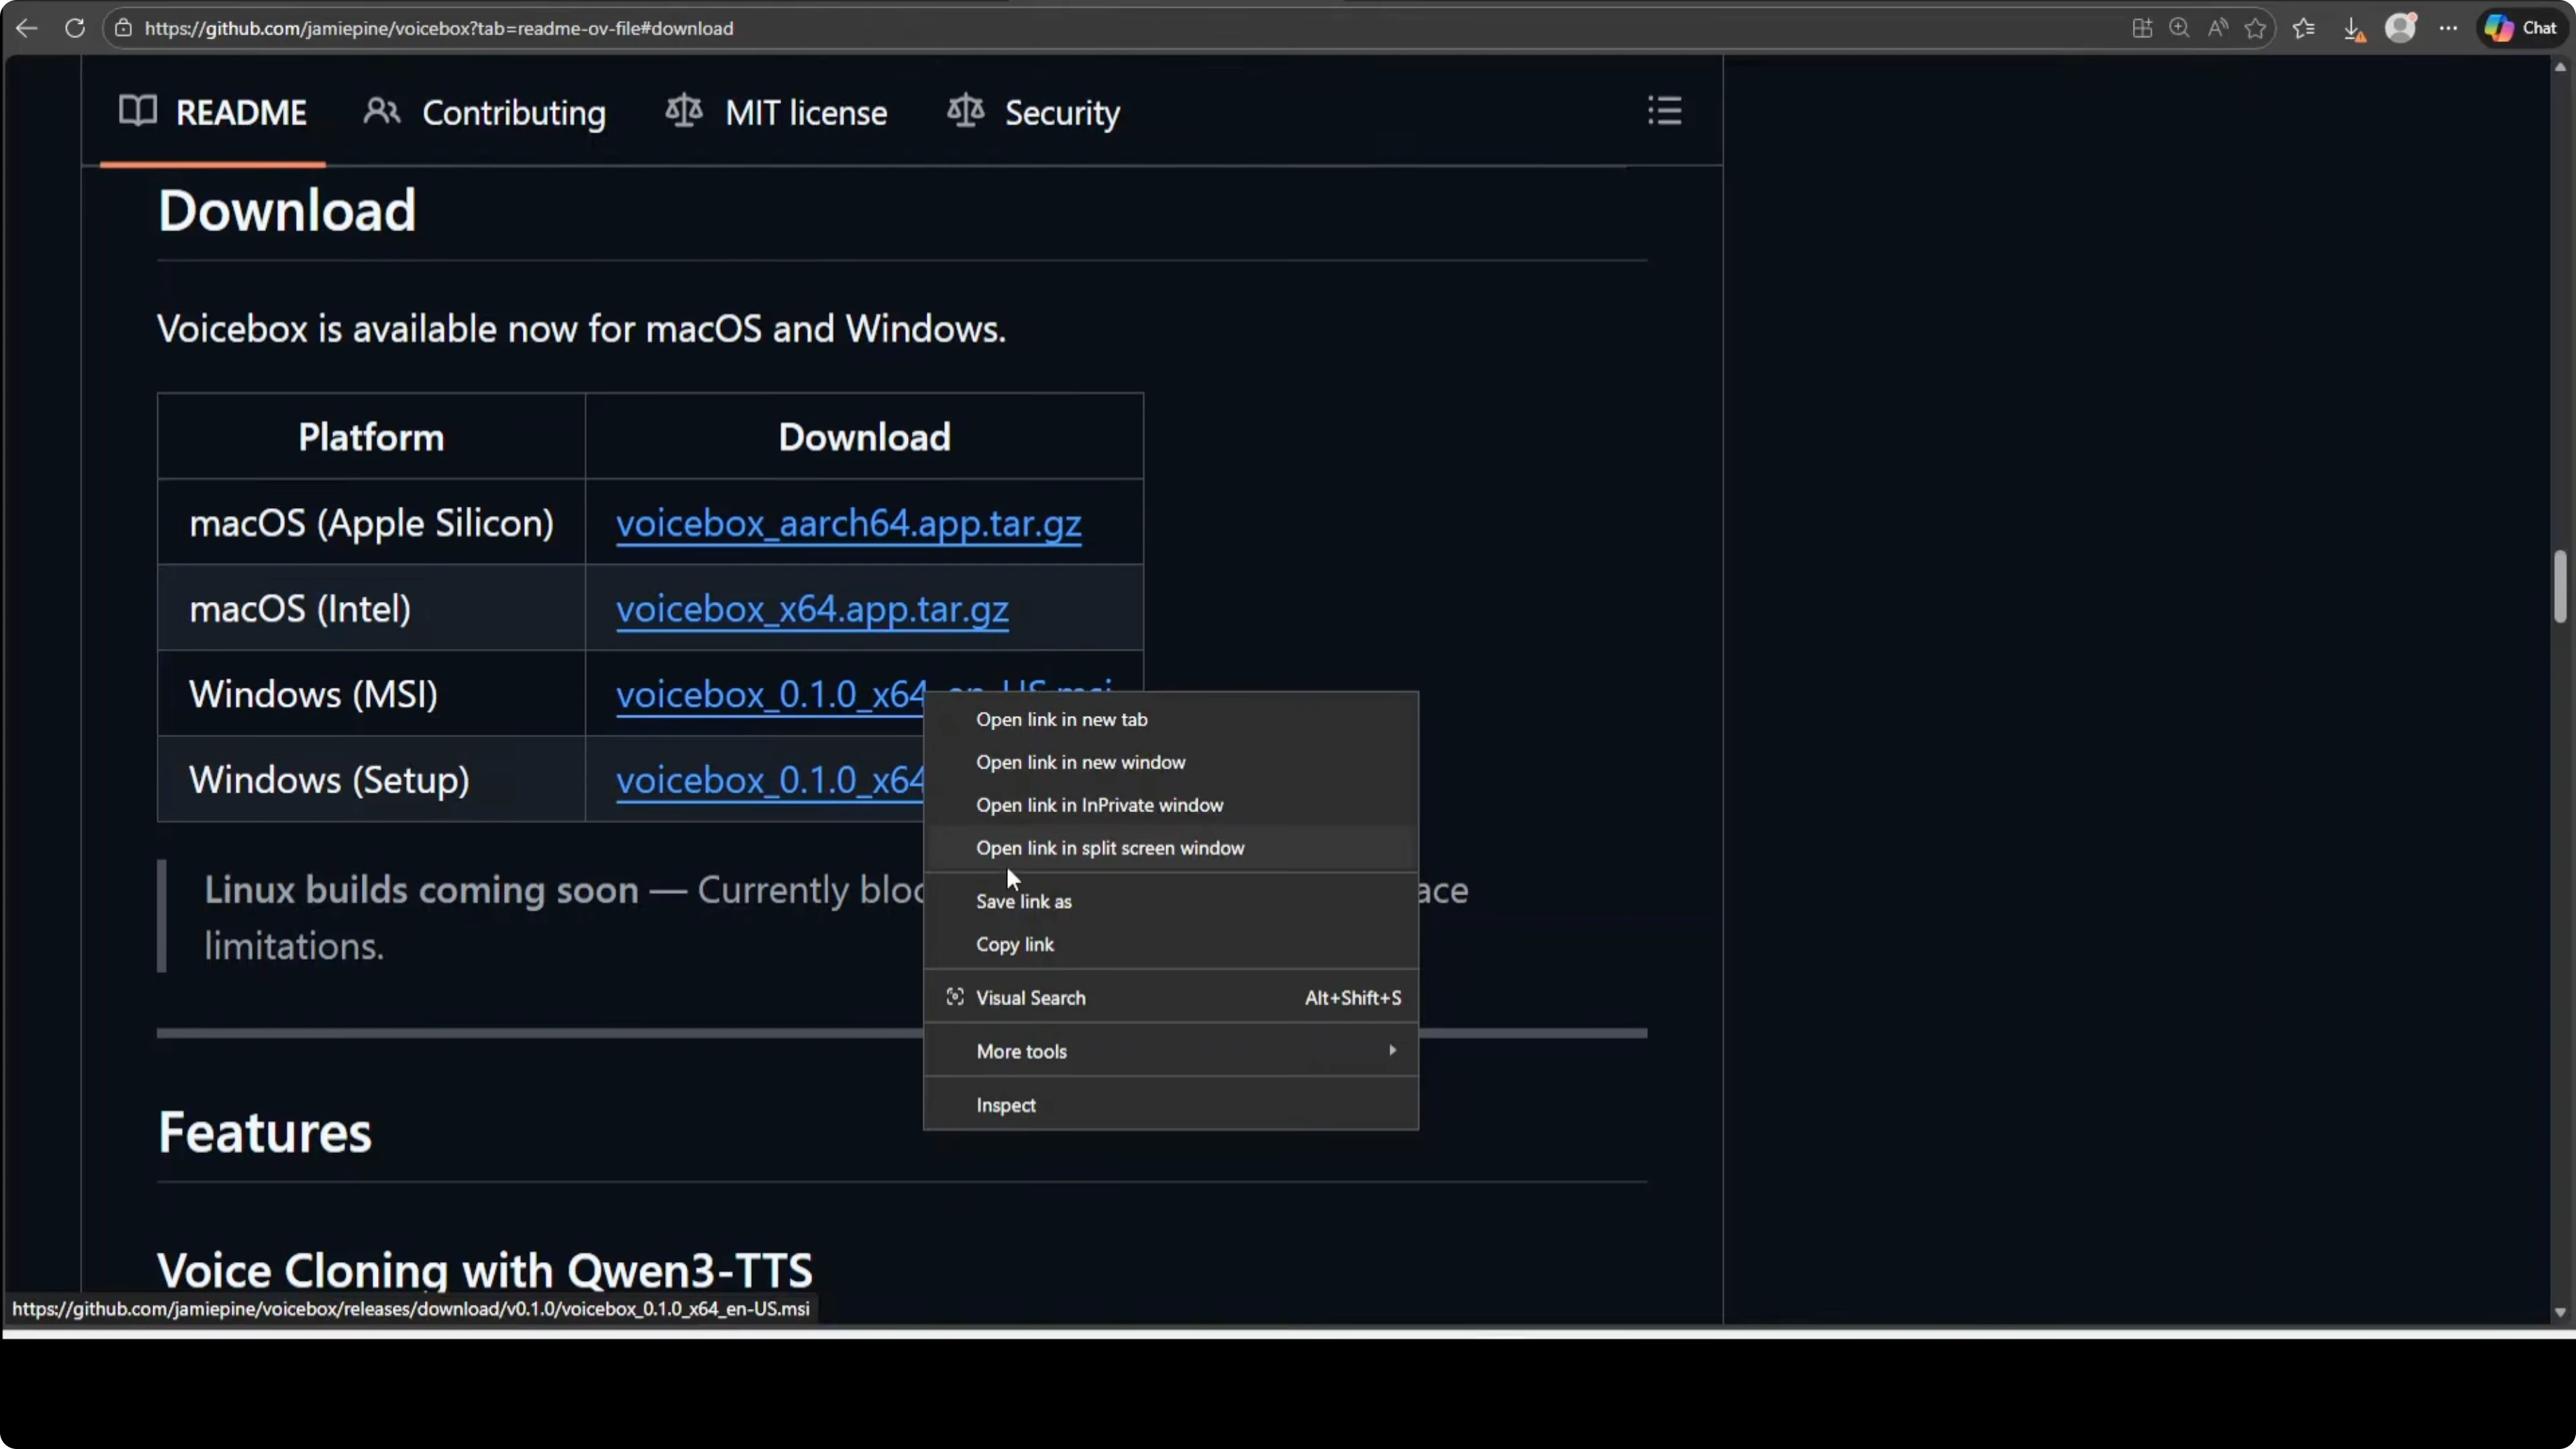Viewport: 2576px width, 1449px height.
Task: Click voicebox_aarch64.app.tar.gz download link
Action: pos(848,523)
